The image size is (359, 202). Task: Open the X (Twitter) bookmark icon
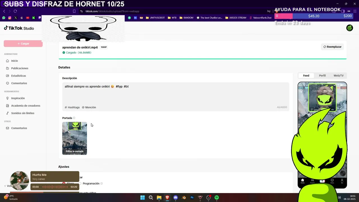point(15,18)
